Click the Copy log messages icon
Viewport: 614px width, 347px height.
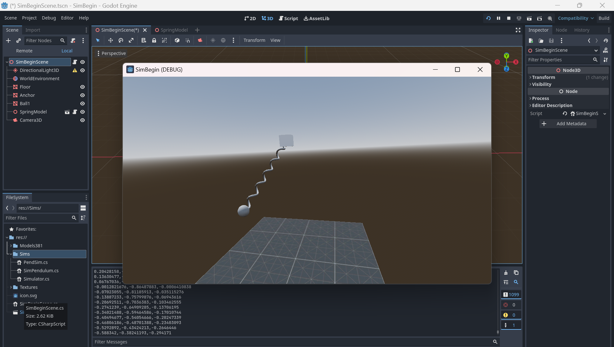pyautogui.click(x=516, y=273)
